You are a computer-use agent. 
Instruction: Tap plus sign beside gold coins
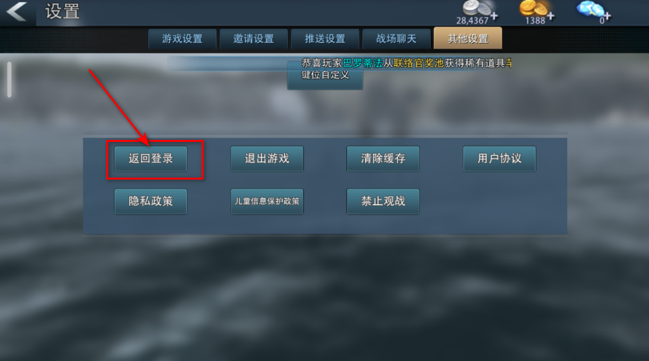550,16
